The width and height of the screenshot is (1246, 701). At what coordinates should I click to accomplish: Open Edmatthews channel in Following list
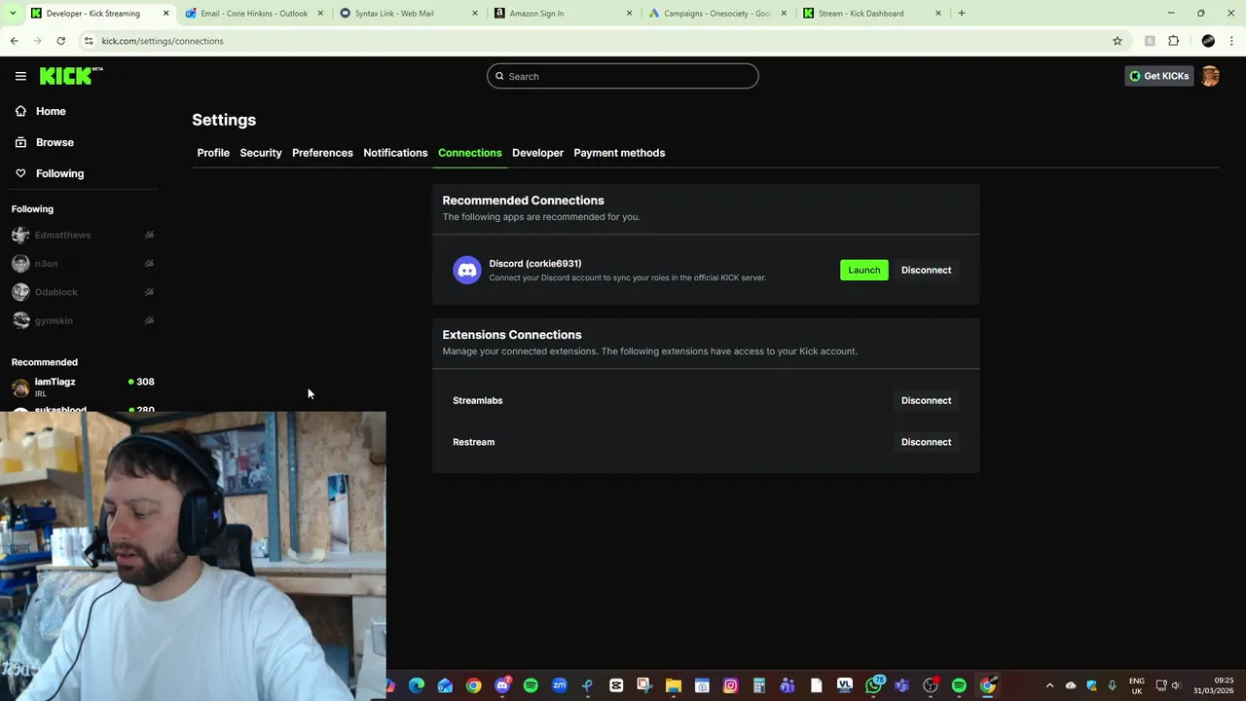[62, 235]
